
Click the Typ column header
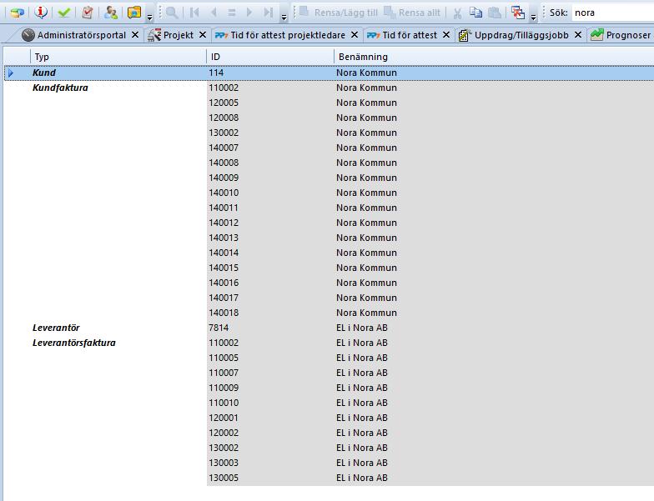pyautogui.click(x=118, y=57)
